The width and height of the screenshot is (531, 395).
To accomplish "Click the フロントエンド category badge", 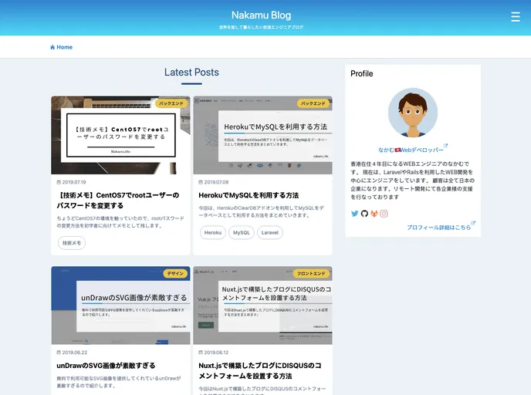I will [x=311, y=273].
